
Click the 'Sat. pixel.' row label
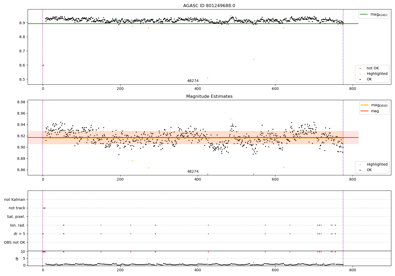(16, 217)
